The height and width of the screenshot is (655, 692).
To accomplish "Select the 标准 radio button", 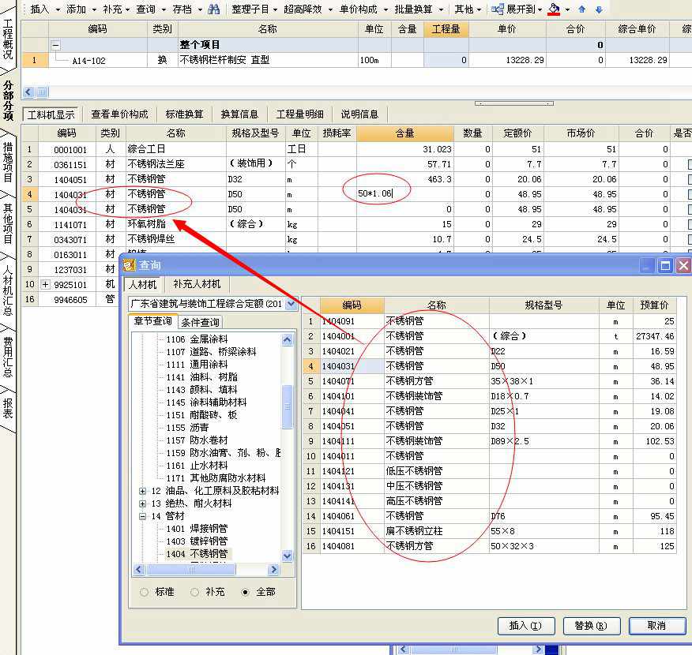I will 144,592.
